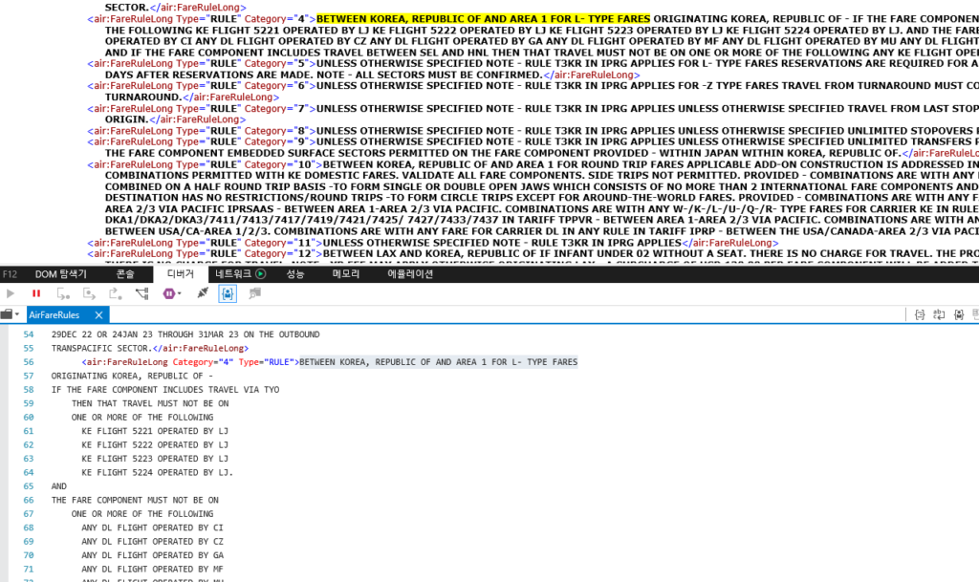Click the F12 label in the tools bar
Image resolution: width=979 pixels, height=582 pixels.
click(11, 273)
